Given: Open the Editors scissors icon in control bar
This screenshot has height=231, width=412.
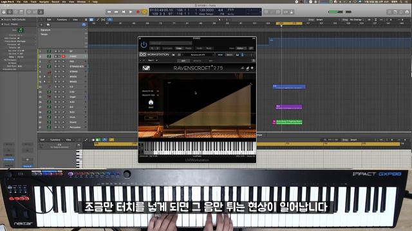Looking at the screenshot, I should pyautogui.click(x=41, y=12).
